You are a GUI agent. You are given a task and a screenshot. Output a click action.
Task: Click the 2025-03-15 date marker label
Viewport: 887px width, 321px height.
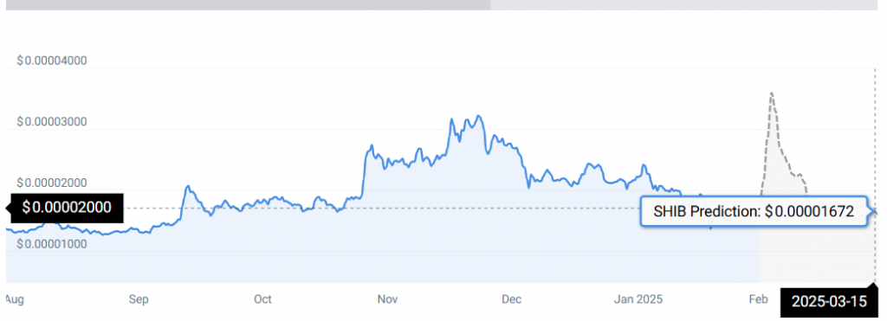829,301
